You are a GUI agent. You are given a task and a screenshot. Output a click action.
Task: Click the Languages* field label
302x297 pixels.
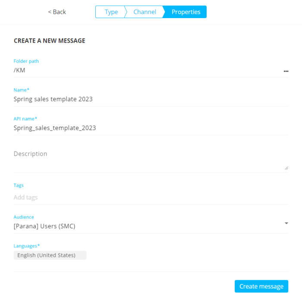tap(27, 246)
